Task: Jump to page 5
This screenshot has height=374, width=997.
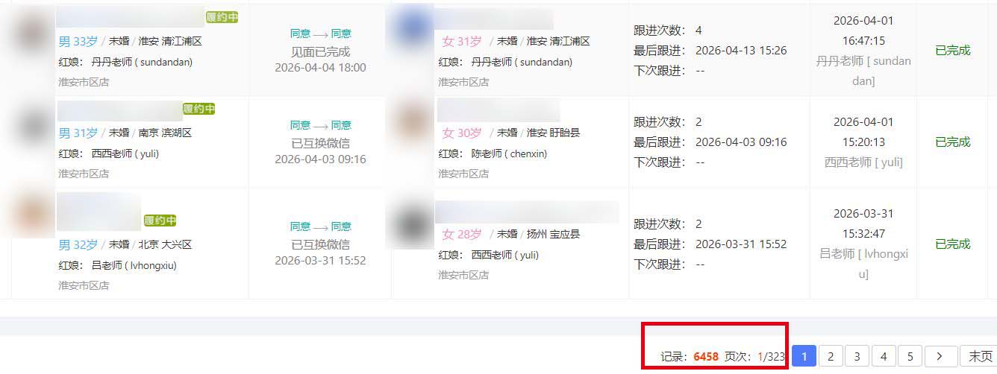Action: click(910, 357)
